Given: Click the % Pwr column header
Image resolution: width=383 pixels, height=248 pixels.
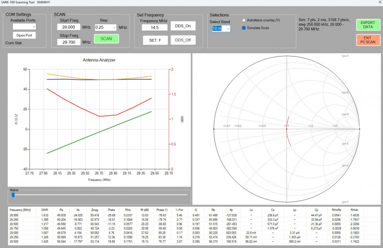Looking at the screenshot, I should (179, 210).
